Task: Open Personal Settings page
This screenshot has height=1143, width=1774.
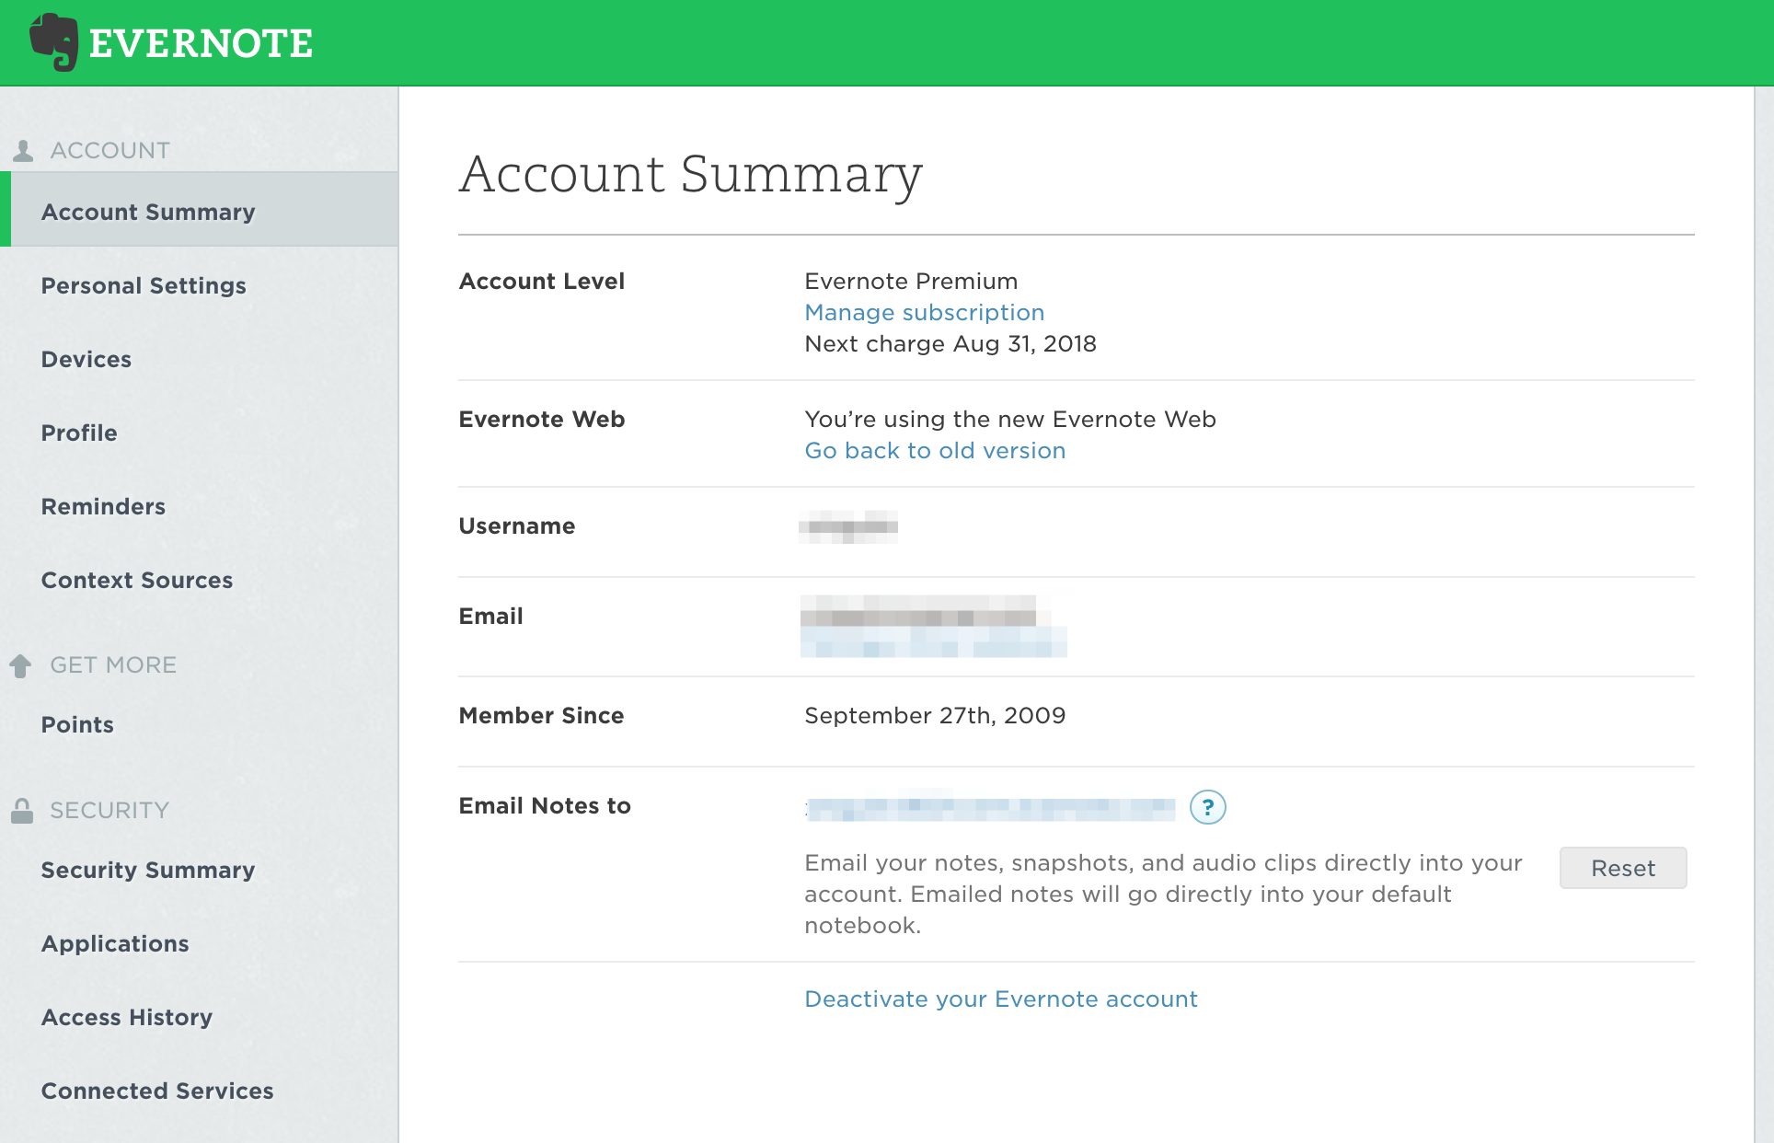Action: (x=144, y=286)
